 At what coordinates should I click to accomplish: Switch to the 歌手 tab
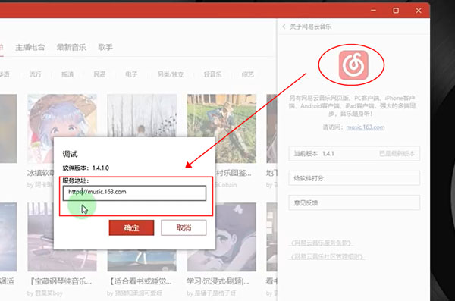coord(105,47)
